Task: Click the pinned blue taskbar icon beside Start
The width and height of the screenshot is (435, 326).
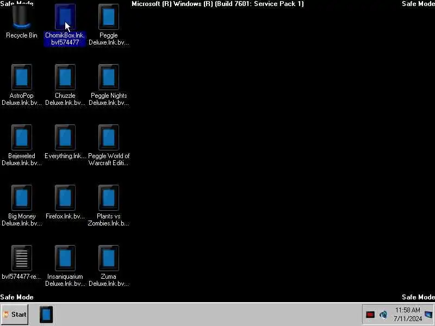Action: tap(46, 315)
